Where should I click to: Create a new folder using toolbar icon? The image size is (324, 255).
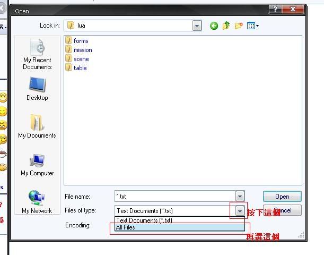[x=238, y=25]
